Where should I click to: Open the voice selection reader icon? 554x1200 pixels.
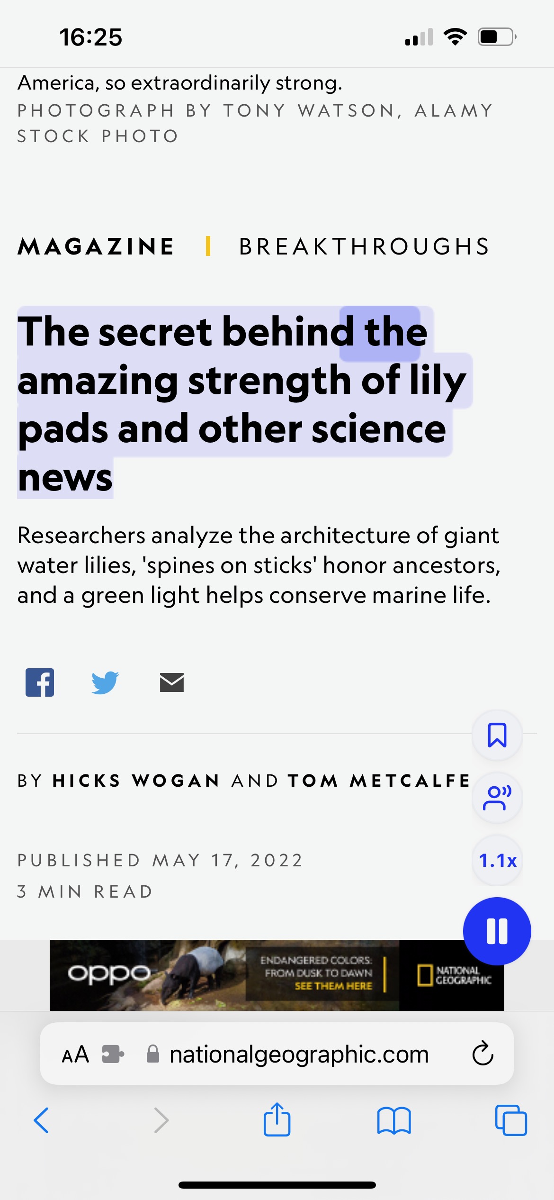pyautogui.click(x=497, y=798)
